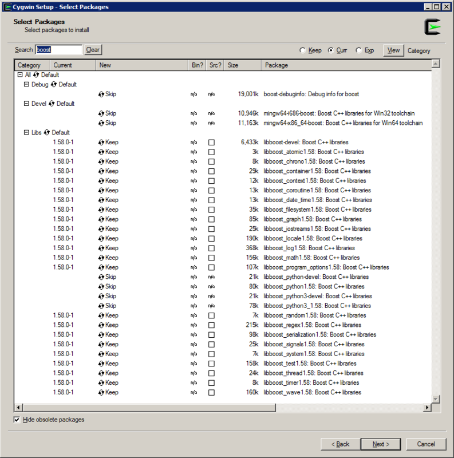
Task: Cycle Keep icon for libboost_regex1.58
Action: point(101,325)
